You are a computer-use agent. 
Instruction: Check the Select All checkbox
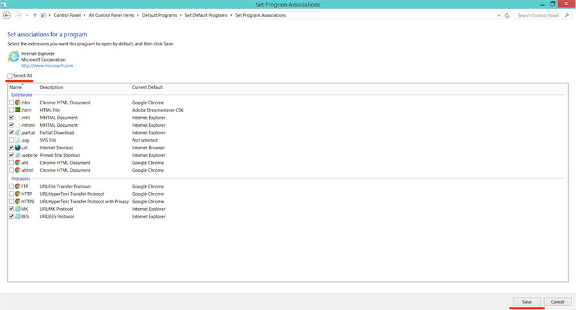click(x=10, y=76)
